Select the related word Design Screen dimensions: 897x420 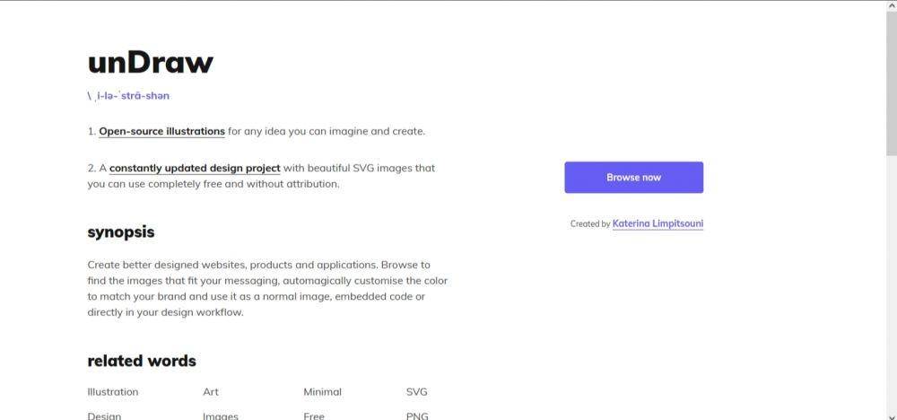tap(104, 416)
